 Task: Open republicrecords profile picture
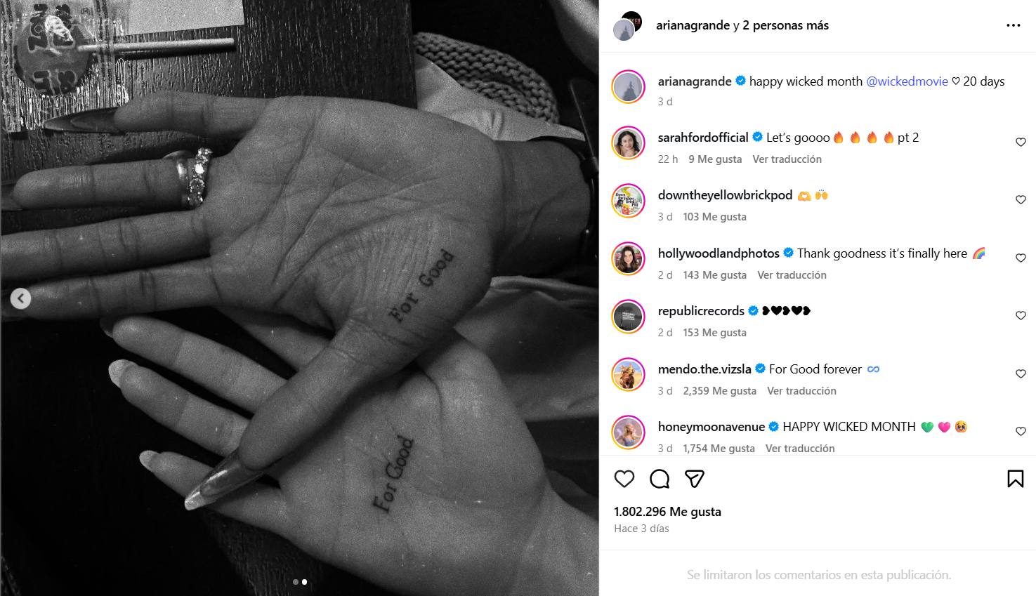click(628, 317)
